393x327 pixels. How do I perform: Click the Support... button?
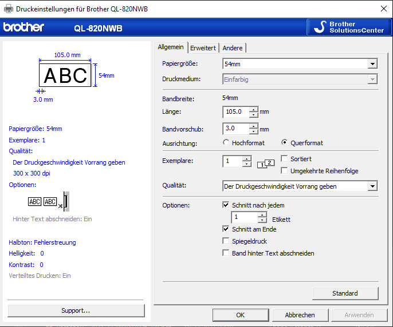click(76, 310)
